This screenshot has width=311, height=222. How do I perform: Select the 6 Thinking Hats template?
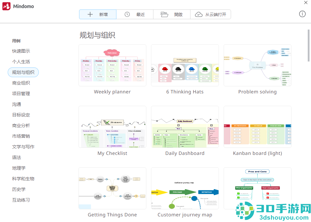coord(185,65)
